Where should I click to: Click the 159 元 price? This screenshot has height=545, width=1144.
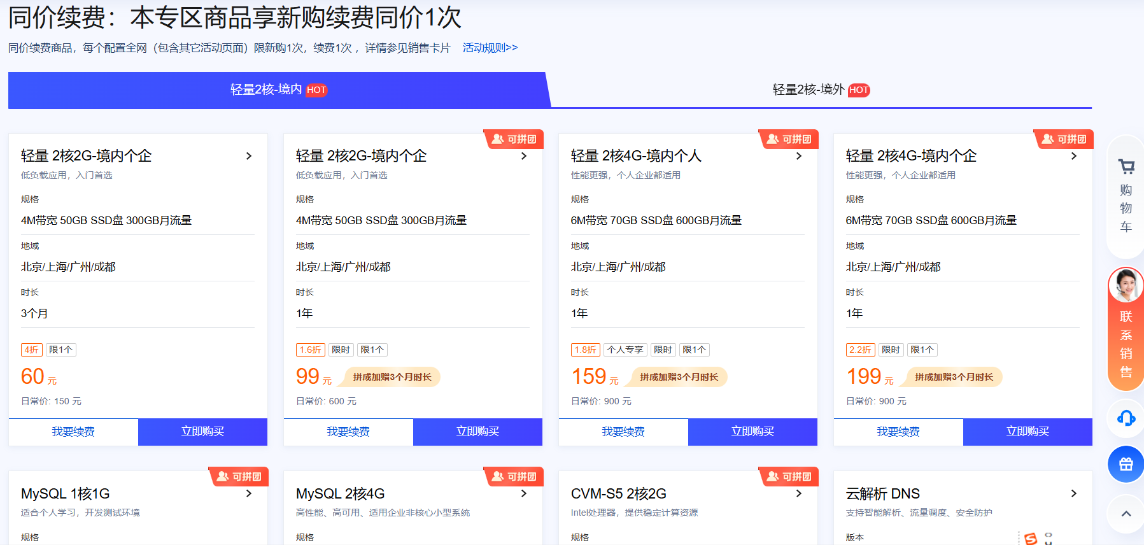595,377
